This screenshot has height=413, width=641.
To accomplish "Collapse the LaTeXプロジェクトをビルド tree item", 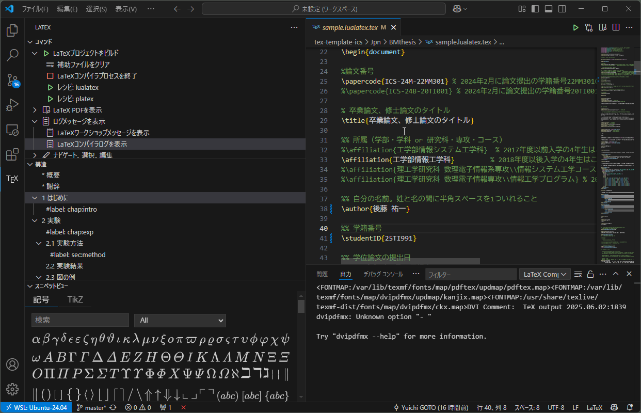I will [35, 53].
